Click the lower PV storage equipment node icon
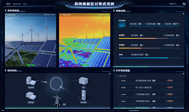 [x=31, y=96]
